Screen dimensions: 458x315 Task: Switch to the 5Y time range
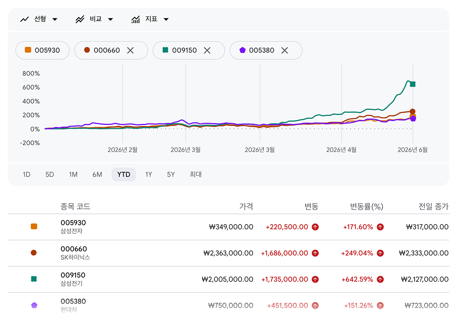click(x=171, y=174)
